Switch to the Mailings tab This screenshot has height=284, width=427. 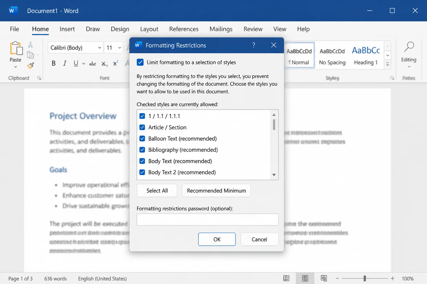(x=221, y=29)
